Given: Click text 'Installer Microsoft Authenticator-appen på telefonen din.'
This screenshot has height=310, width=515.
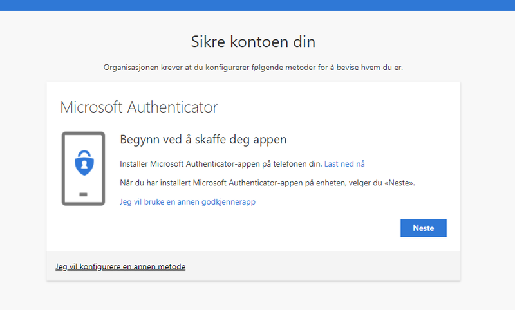Looking at the screenshot, I should tap(221, 164).
